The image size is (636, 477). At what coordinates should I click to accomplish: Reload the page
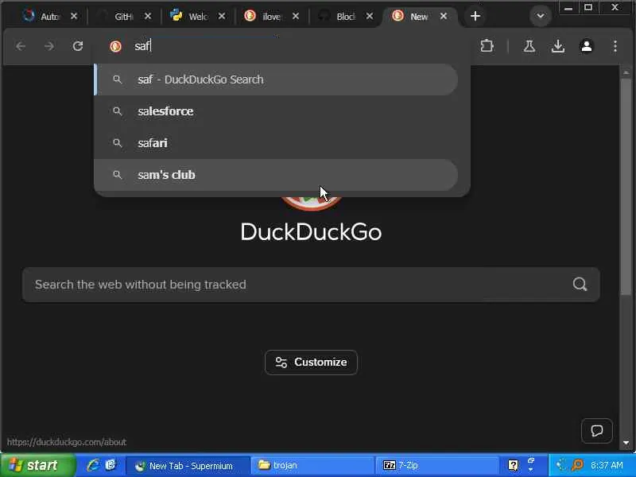click(78, 46)
